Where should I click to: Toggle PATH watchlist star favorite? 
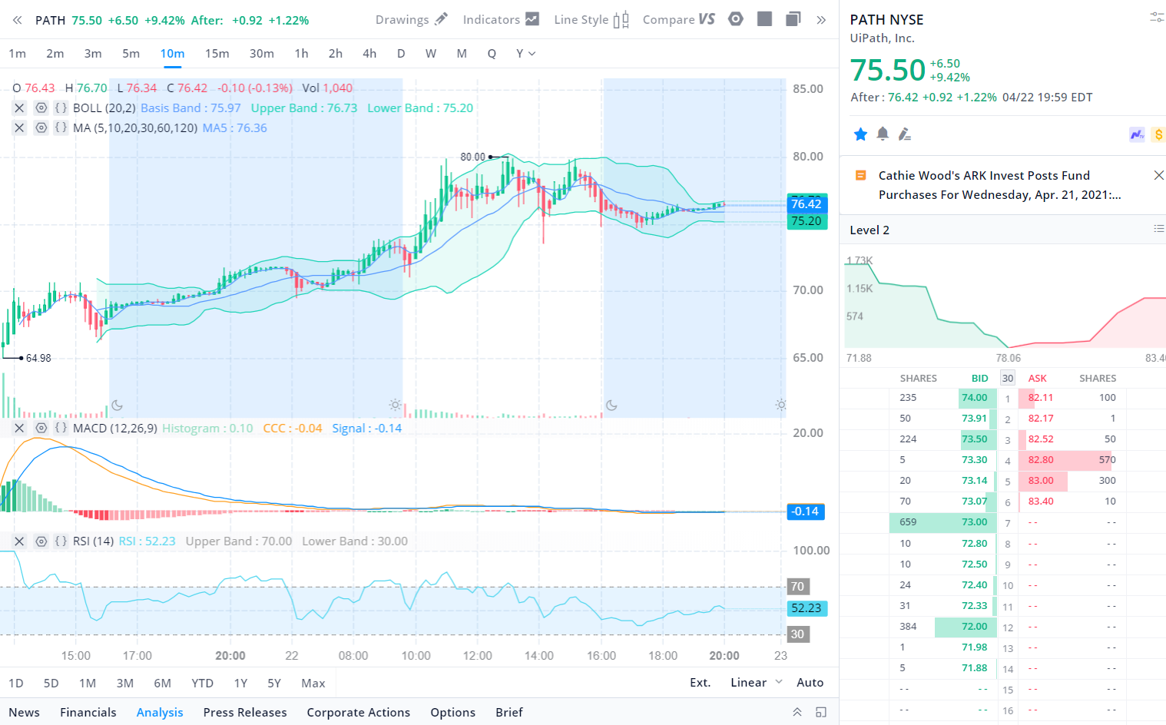coord(860,134)
